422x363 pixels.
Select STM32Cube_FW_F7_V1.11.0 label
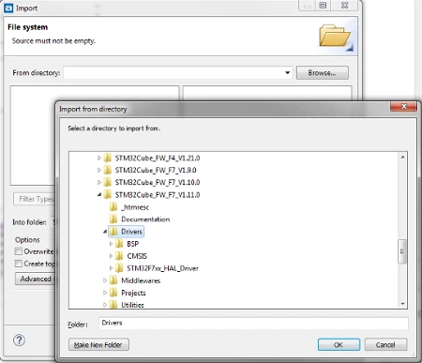(158, 195)
